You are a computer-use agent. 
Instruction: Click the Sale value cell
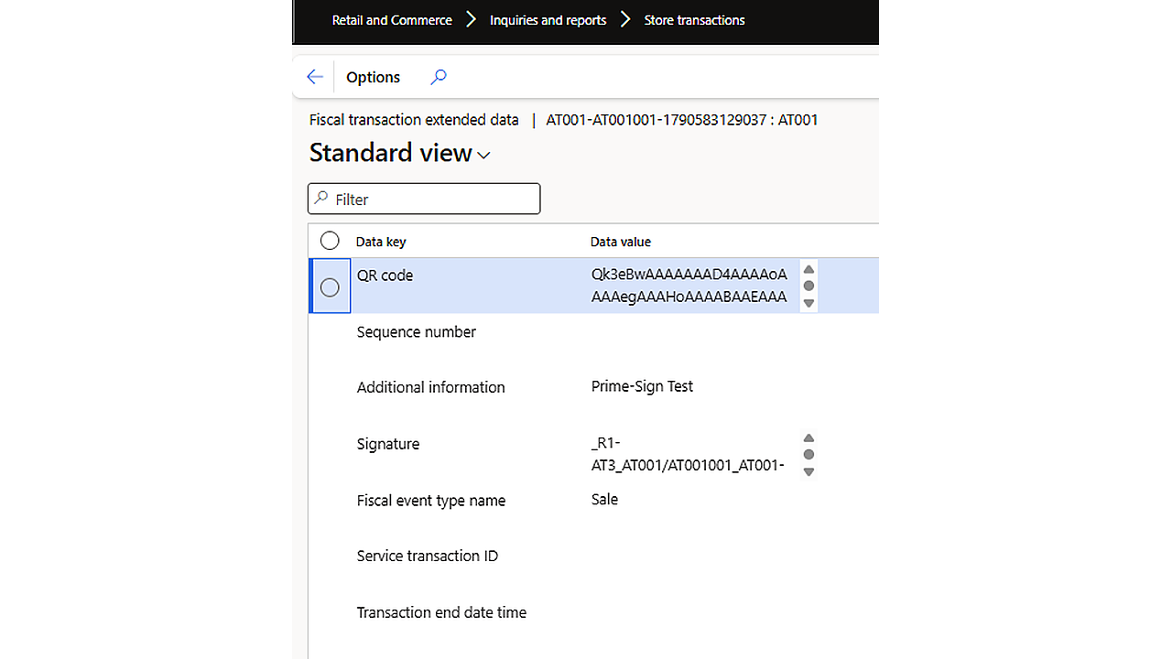604,500
